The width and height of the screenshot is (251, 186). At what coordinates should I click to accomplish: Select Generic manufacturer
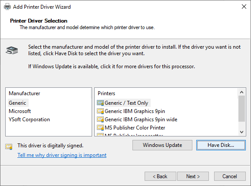(17, 103)
